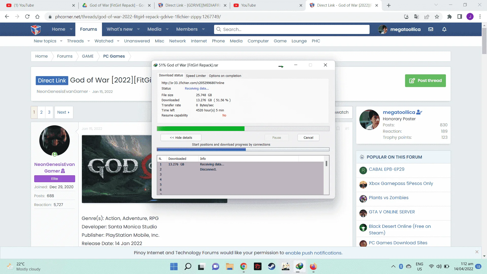Image resolution: width=487 pixels, height=274 pixels.
Task: Click the share page icon
Action: click(427, 17)
